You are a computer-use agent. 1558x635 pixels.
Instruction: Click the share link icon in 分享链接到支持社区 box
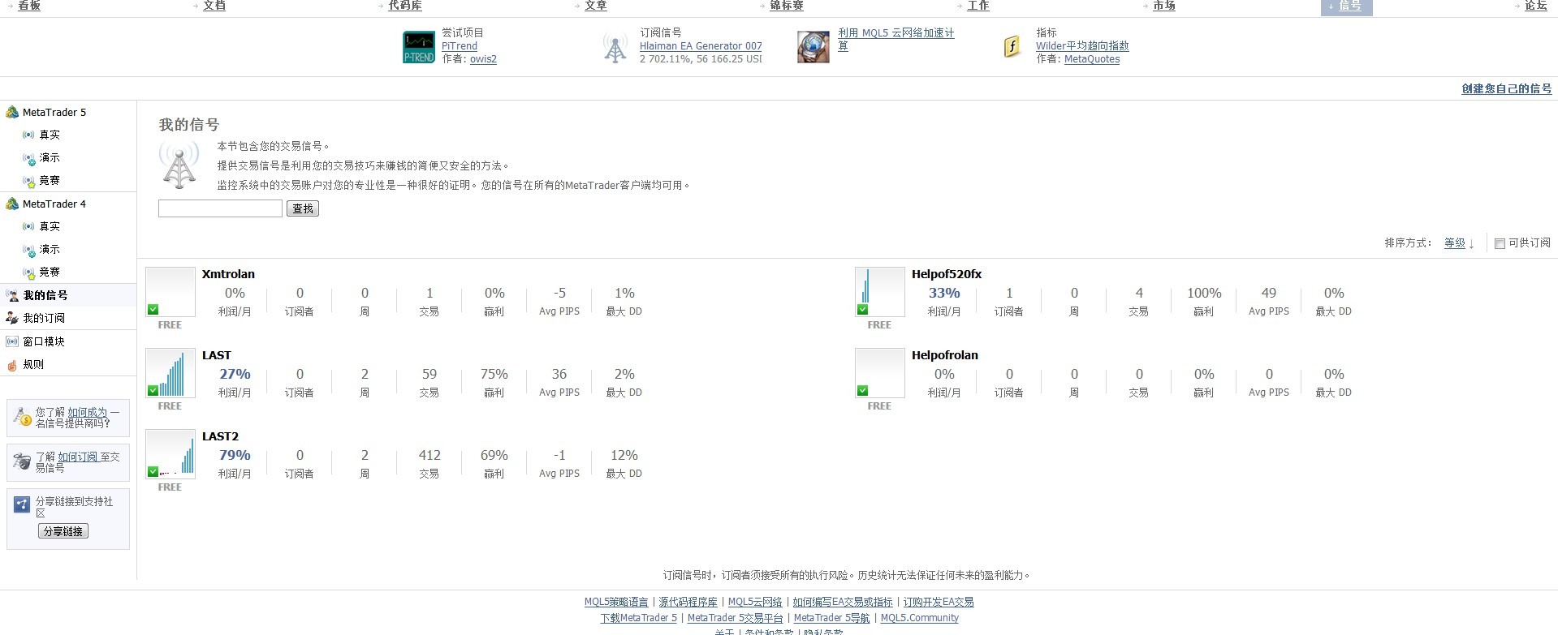click(x=22, y=504)
